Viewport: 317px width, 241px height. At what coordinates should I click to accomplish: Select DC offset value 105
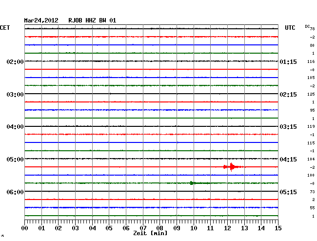click(x=311, y=78)
